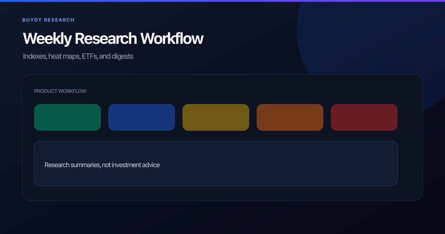Click the 'Indexes, heat maps, ETFs, and digests' subtitle
Screen dimensions: 445x234
78,56
